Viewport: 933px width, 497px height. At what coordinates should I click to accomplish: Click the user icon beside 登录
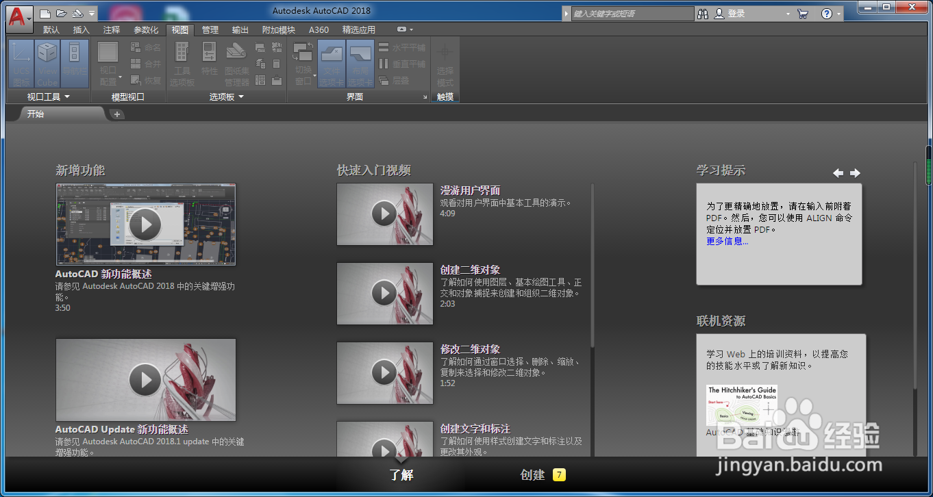click(719, 14)
